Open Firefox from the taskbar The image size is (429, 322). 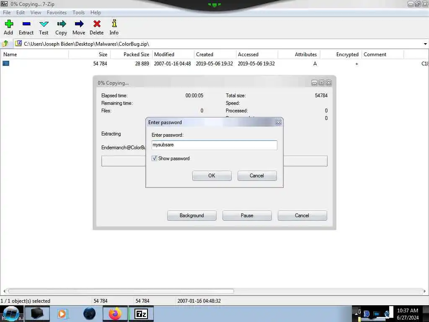115,314
